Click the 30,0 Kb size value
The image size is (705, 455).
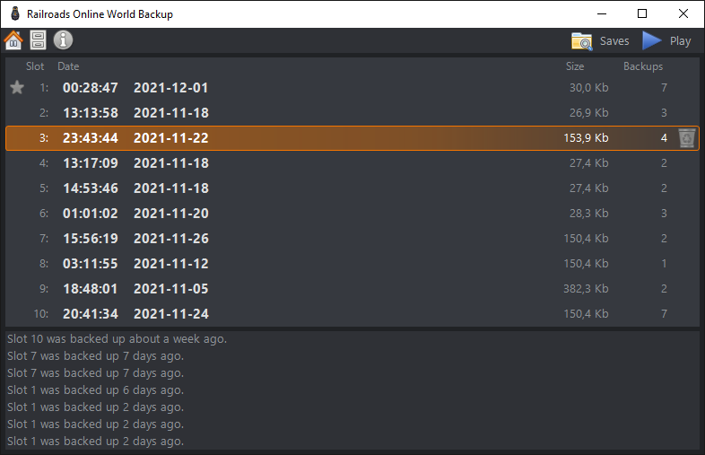coord(589,88)
